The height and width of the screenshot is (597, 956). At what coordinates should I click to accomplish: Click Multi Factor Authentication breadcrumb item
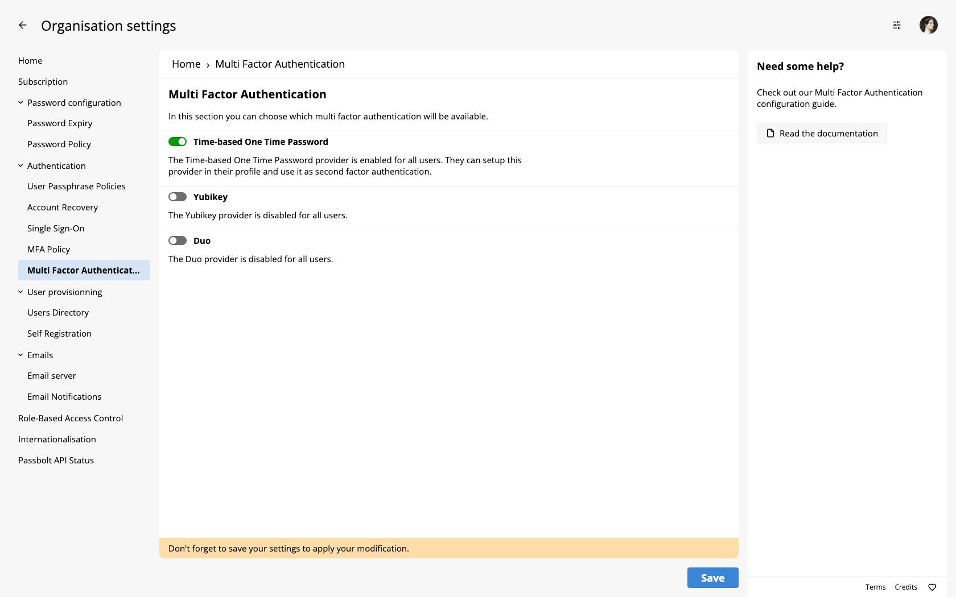[280, 64]
